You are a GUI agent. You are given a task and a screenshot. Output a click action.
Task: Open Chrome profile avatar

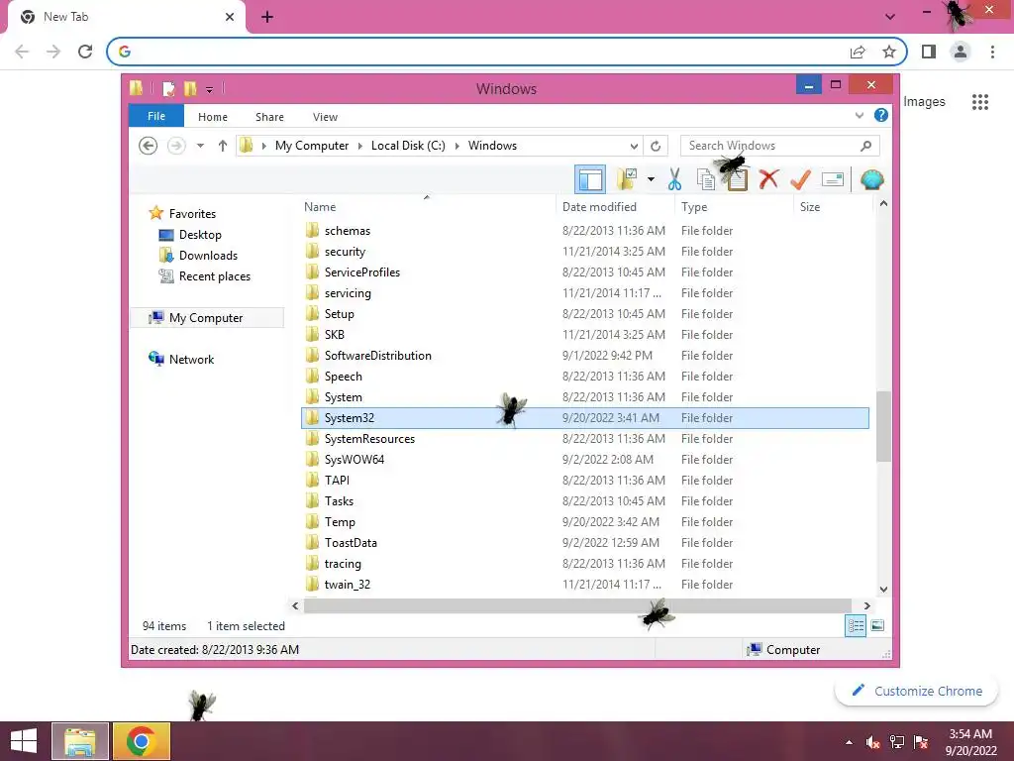961,52
